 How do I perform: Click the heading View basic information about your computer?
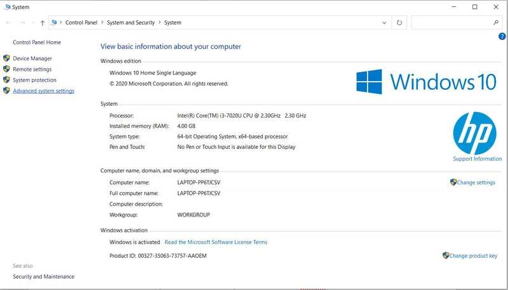tap(171, 46)
